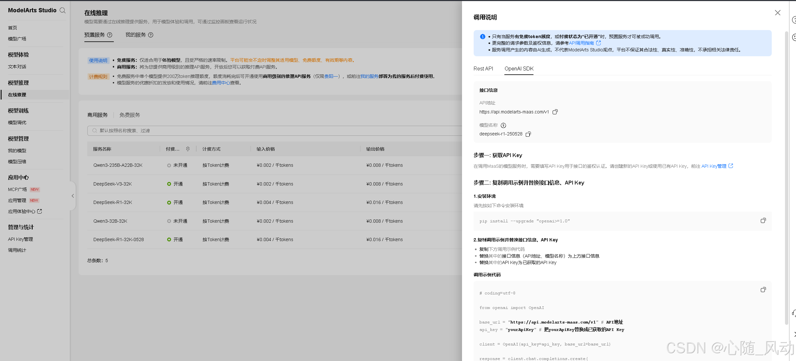Switch to the Rest API tab
Image resolution: width=796 pixels, height=361 pixels.
(483, 69)
